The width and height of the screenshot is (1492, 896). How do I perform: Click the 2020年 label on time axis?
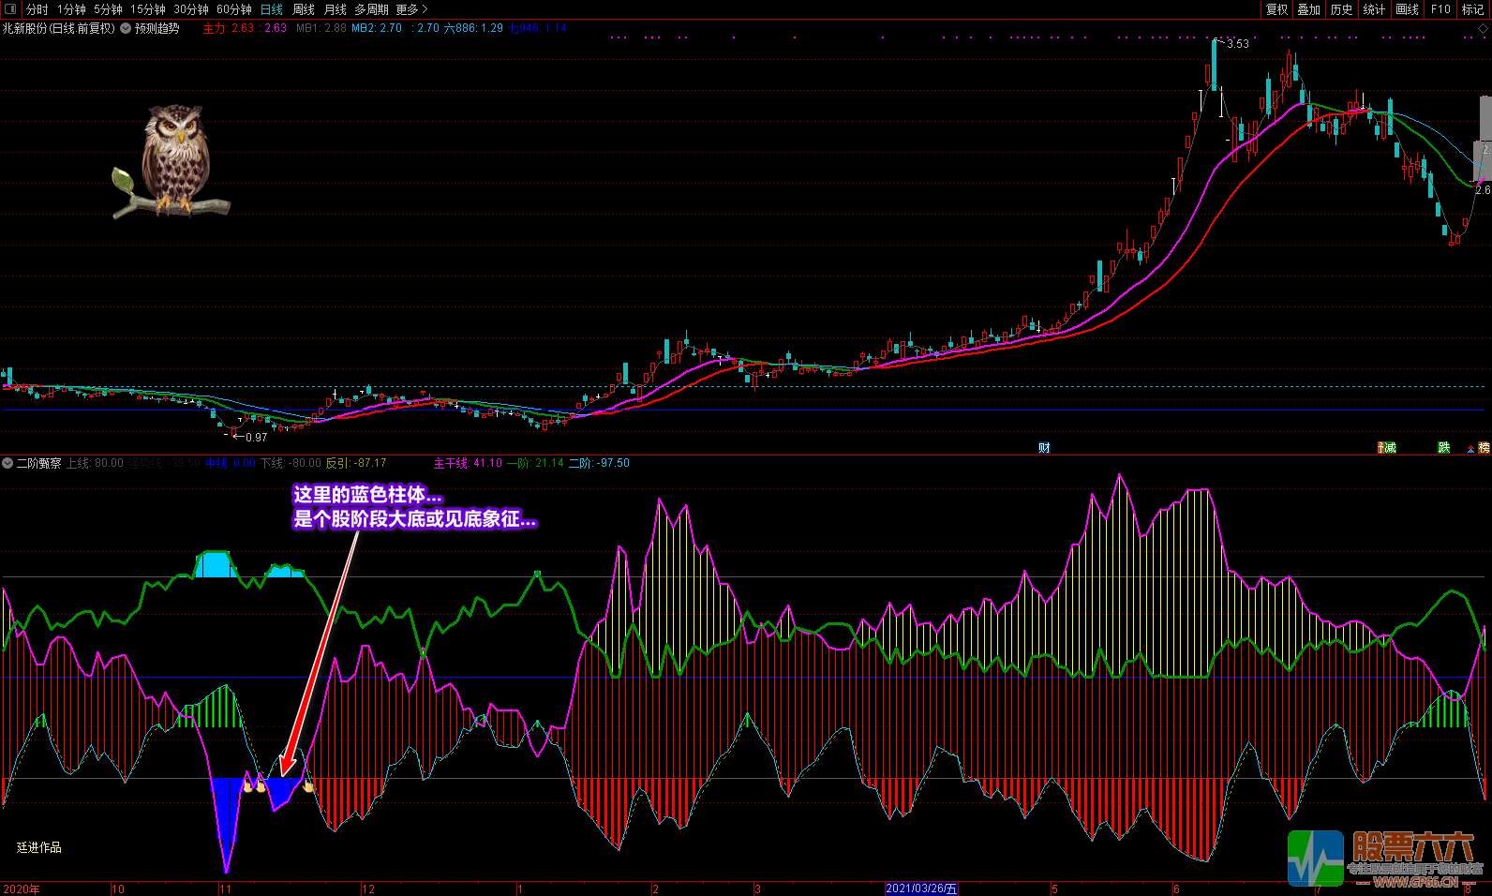click(x=22, y=889)
